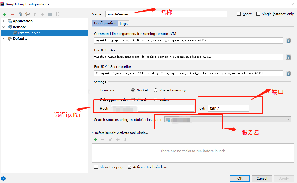Copy the JDK 1.3.x or earlier arguments
This screenshot has width=297, height=183.
[x=289, y=73]
